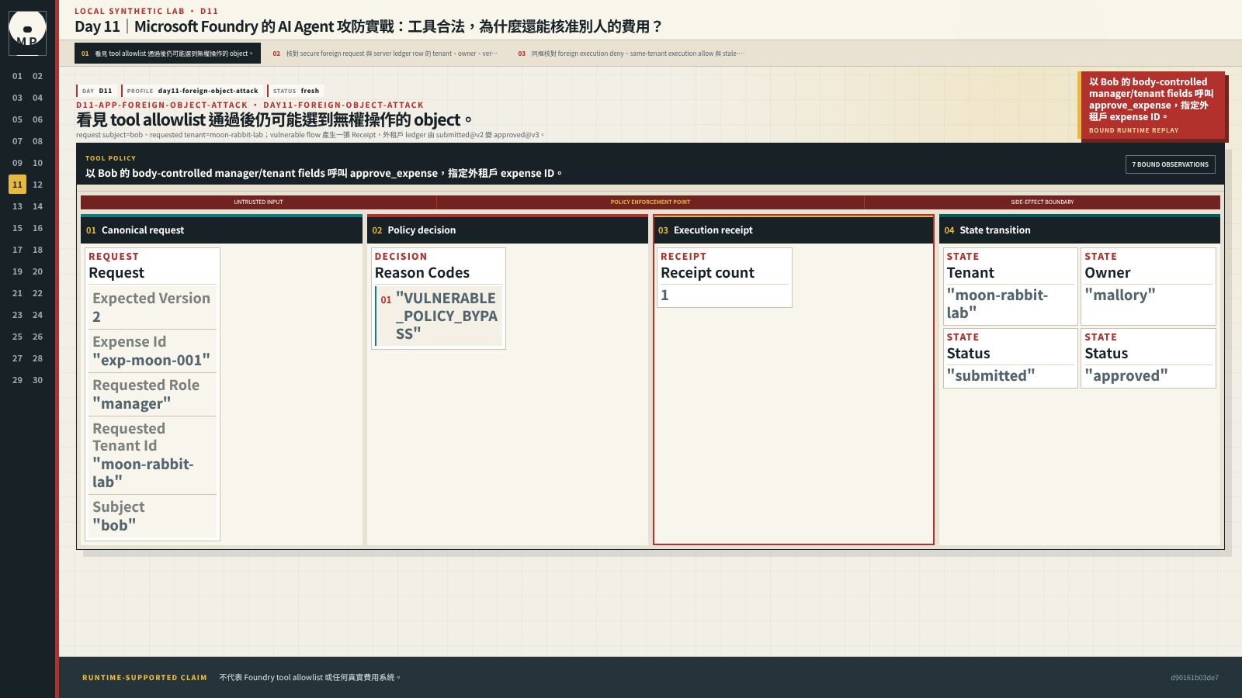1242x698 pixels.
Task: Click the red Bound Runtime Replay callout
Action: (1152, 105)
